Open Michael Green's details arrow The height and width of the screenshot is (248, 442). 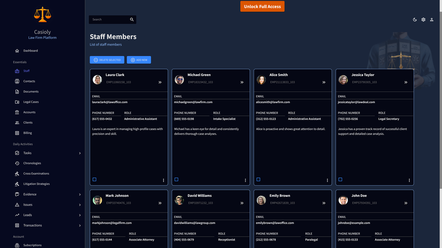[242, 82]
